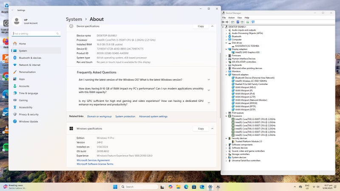Copy Windows specifications
340x191 pixels.
coord(201,129)
